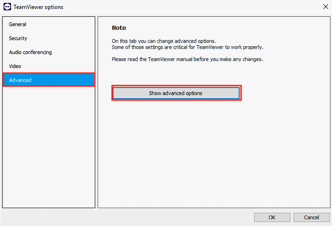Select the Audio conferencing category

(x=49, y=52)
